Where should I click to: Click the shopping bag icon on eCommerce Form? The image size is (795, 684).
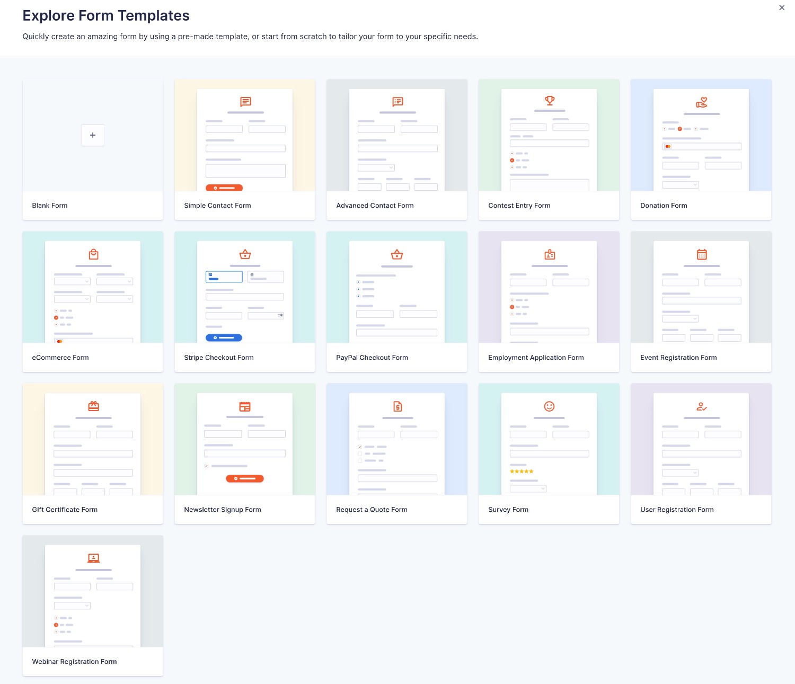click(94, 254)
